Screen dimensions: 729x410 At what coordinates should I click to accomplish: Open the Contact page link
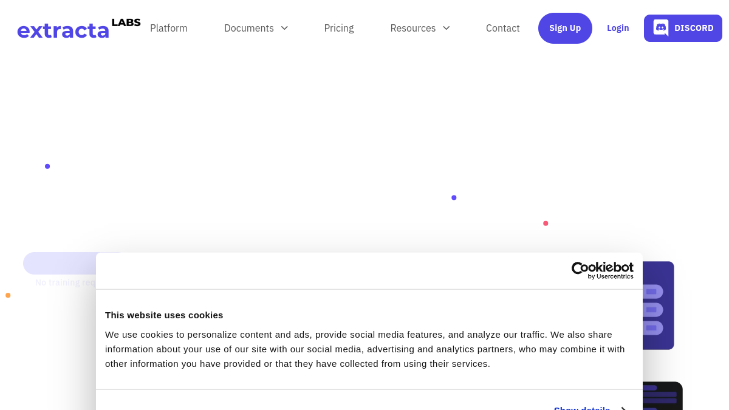(x=503, y=28)
